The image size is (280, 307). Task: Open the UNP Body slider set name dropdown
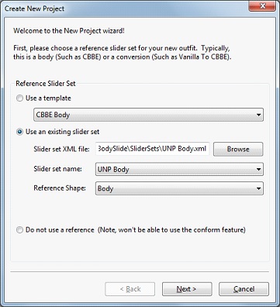(x=179, y=169)
